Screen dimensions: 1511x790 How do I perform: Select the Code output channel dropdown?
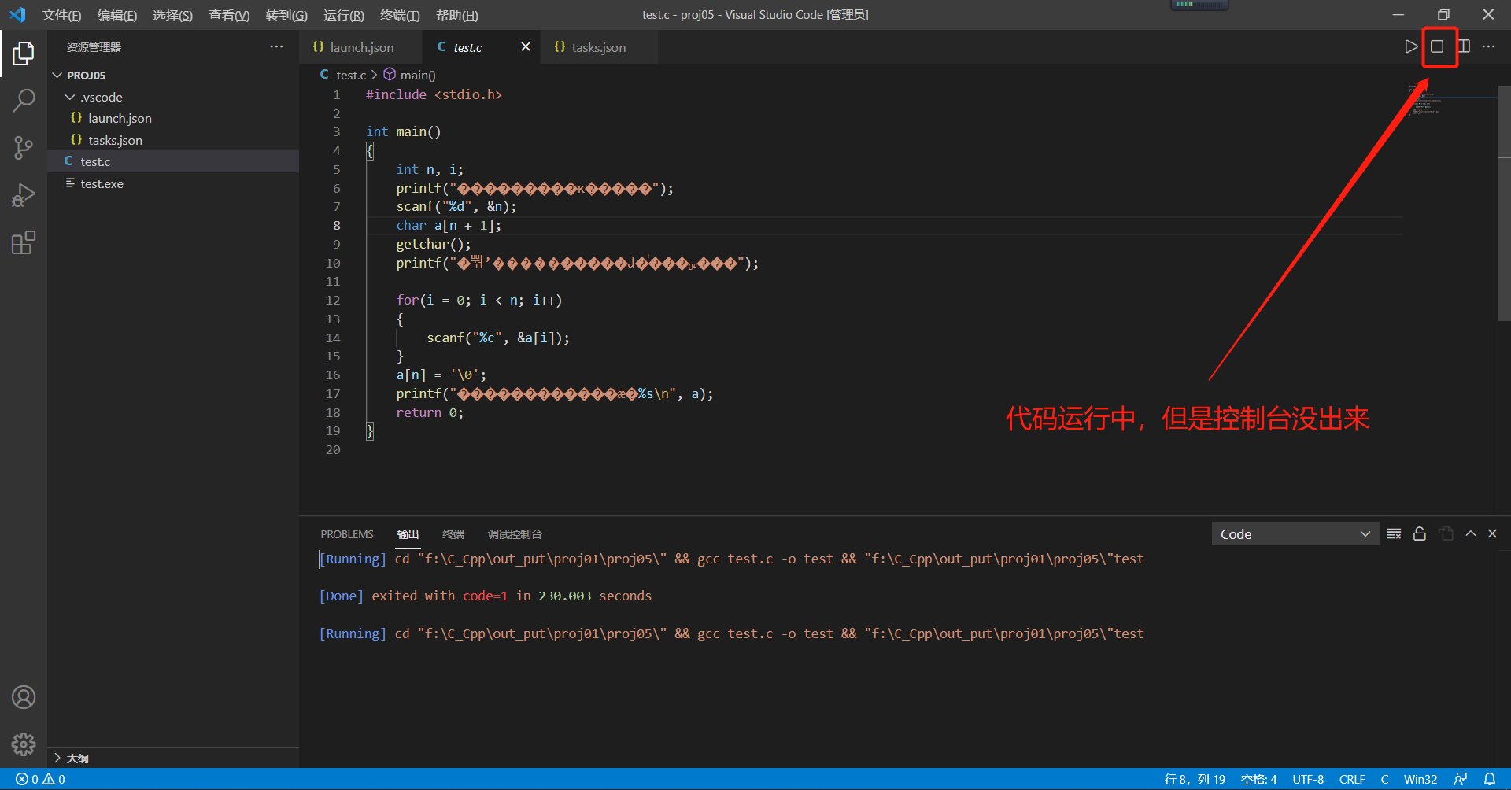[x=1295, y=534]
